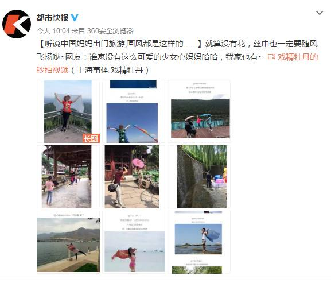This screenshot has height=283, width=331.
Task: Click the post headline text 听说中国妈妈出门旅游
Action: click(85, 44)
